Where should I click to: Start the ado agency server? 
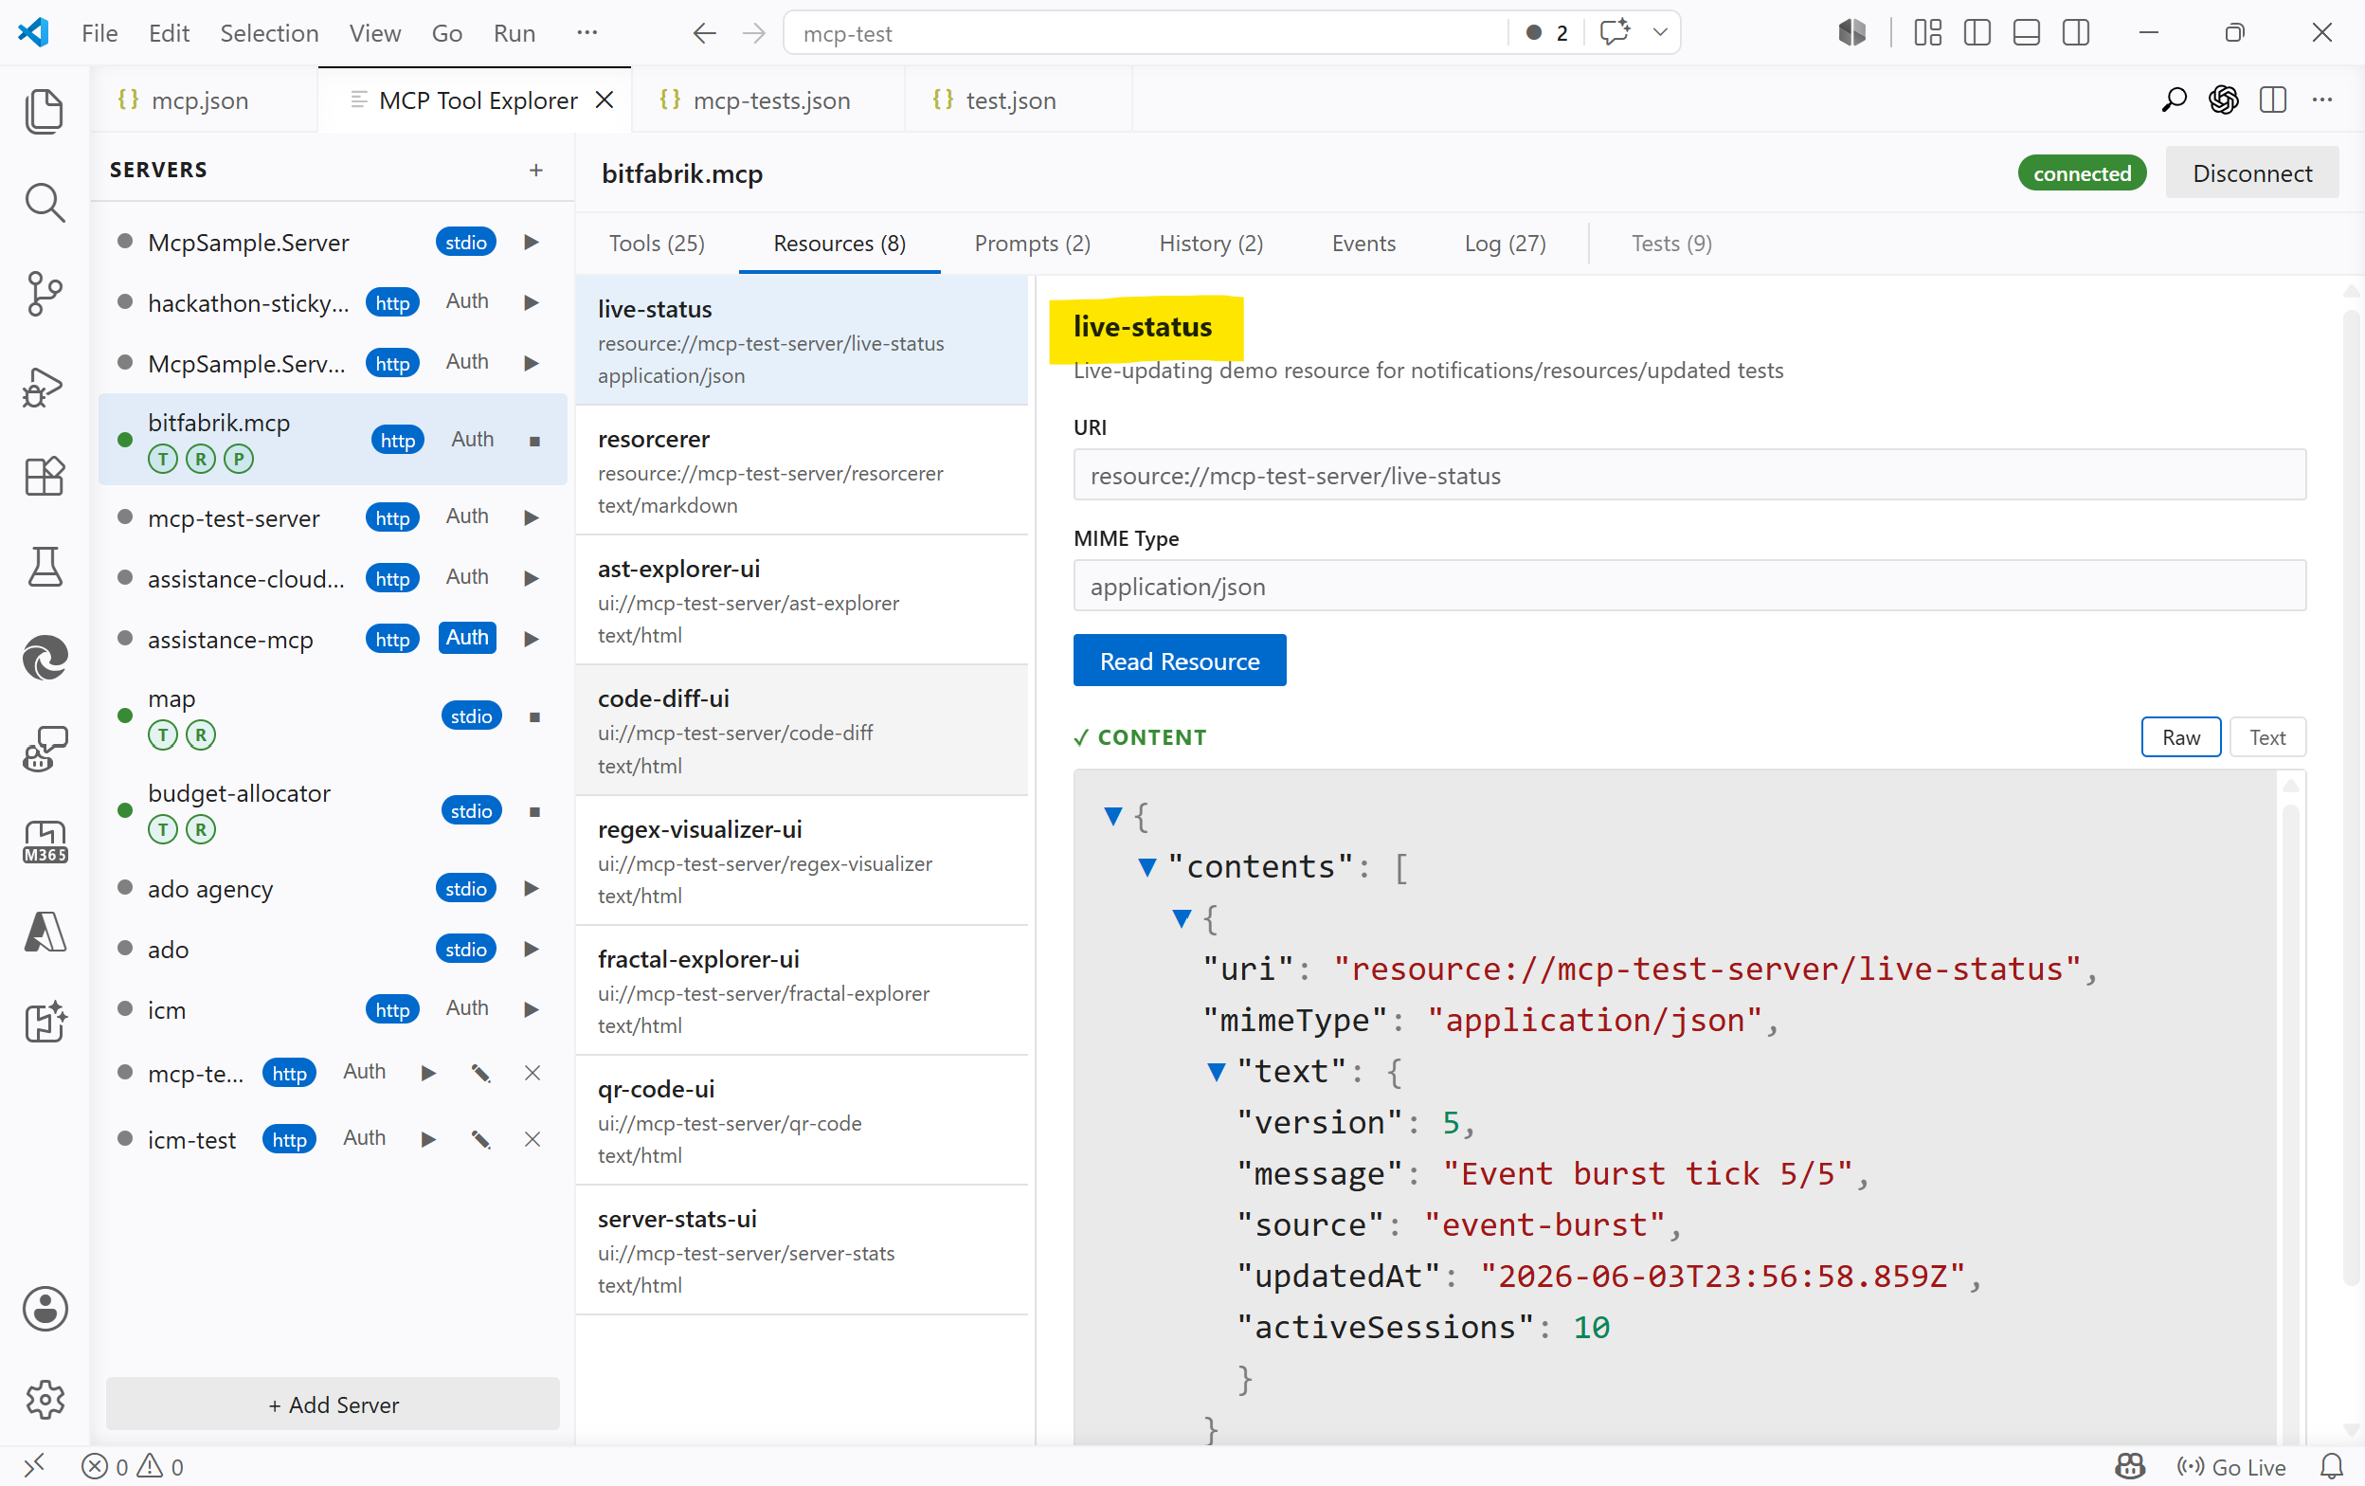pos(532,889)
